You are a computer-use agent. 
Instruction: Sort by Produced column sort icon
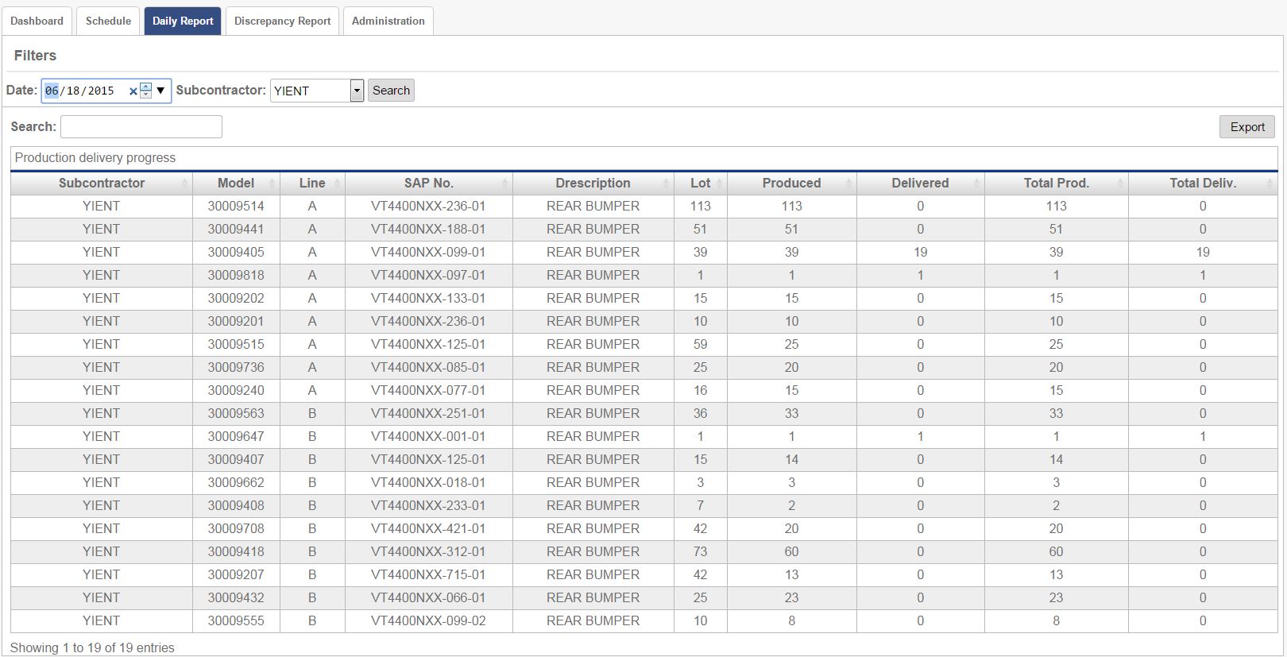pos(848,184)
